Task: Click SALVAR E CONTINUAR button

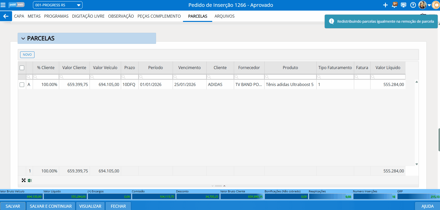Action: coord(51,206)
